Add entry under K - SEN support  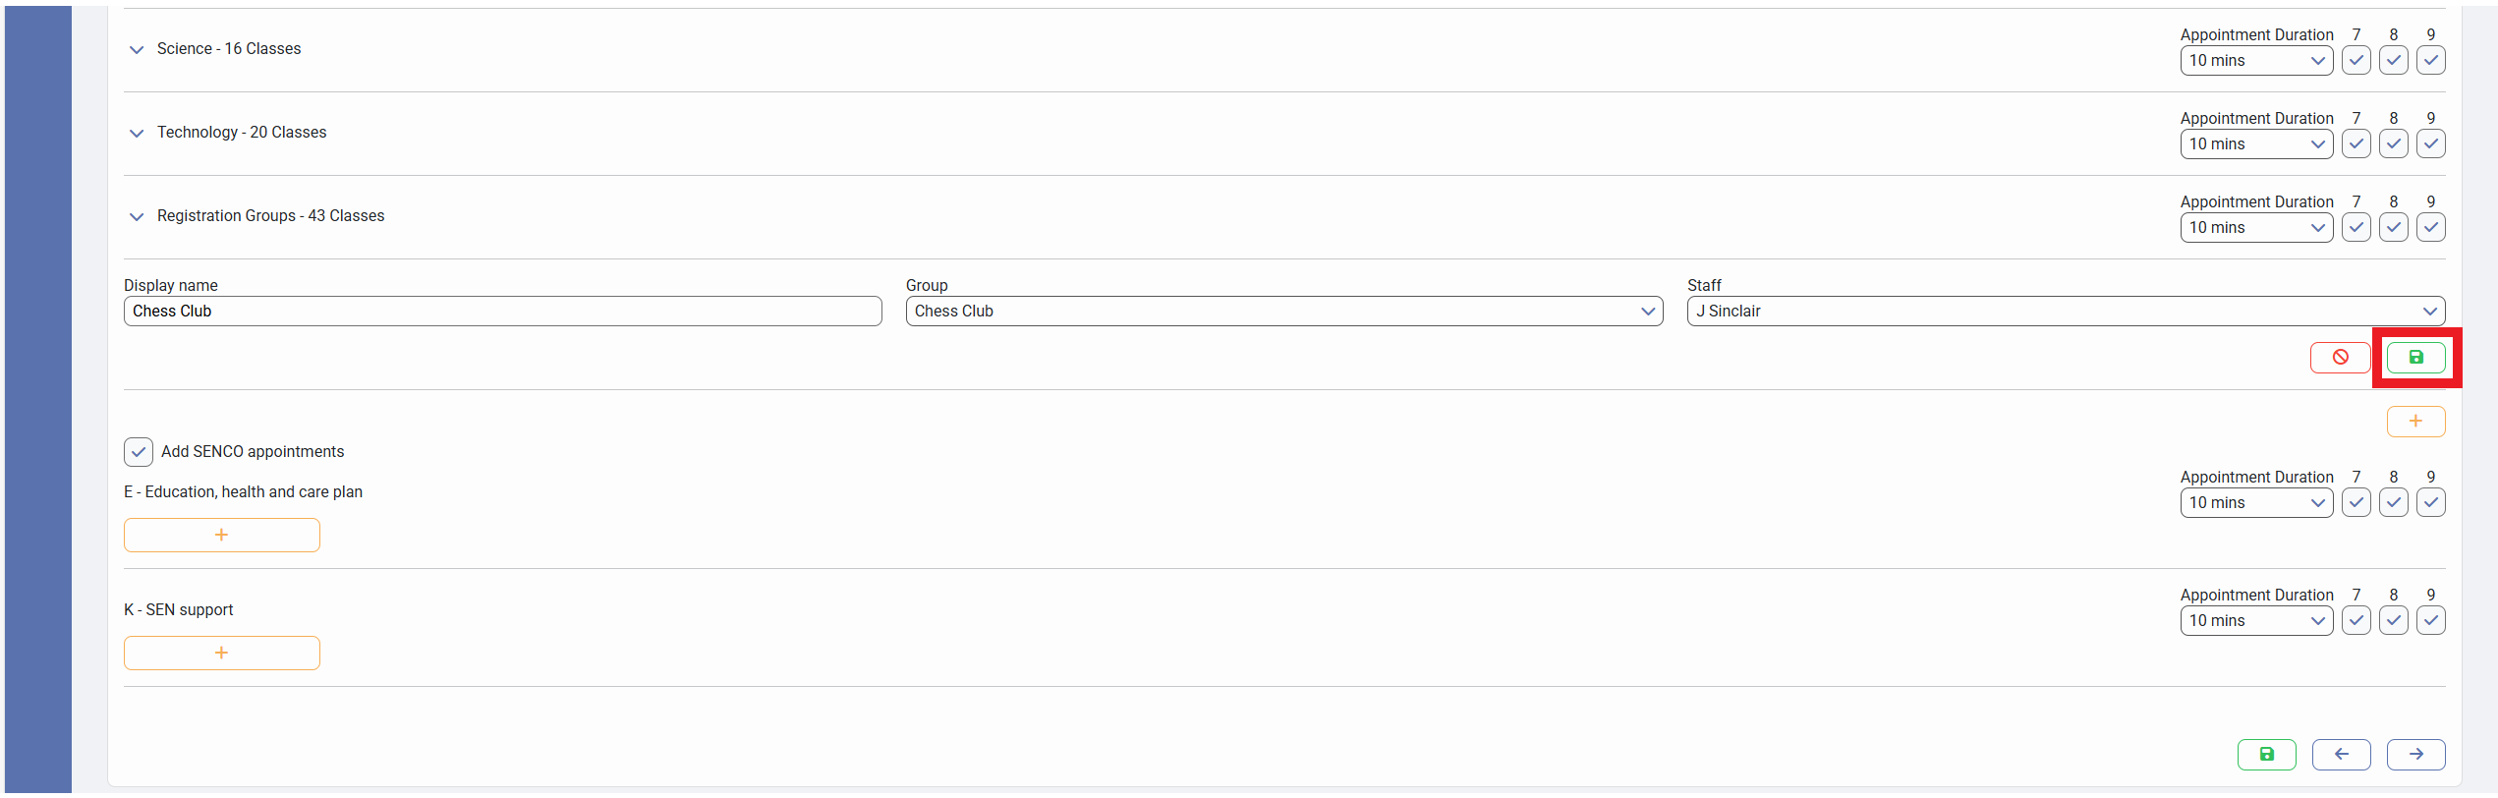point(222,654)
